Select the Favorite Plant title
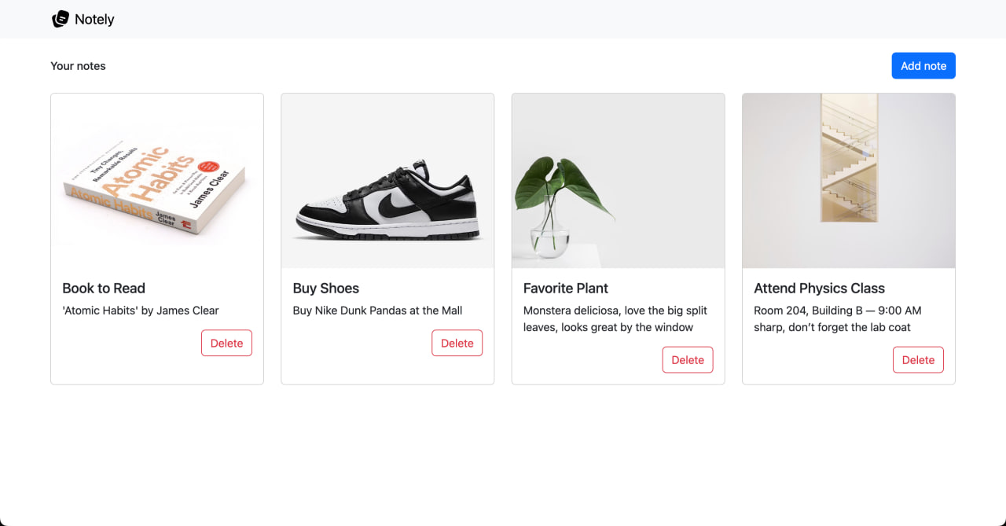The image size is (1006, 526). point(566,289)
